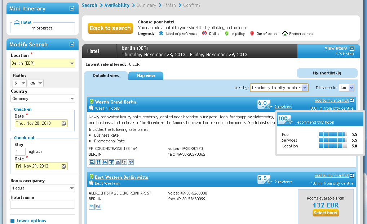Screen dimensions: 367x224
Task: Click the Location rating bar
Action: pyautogui.click(x=333, y=146)
